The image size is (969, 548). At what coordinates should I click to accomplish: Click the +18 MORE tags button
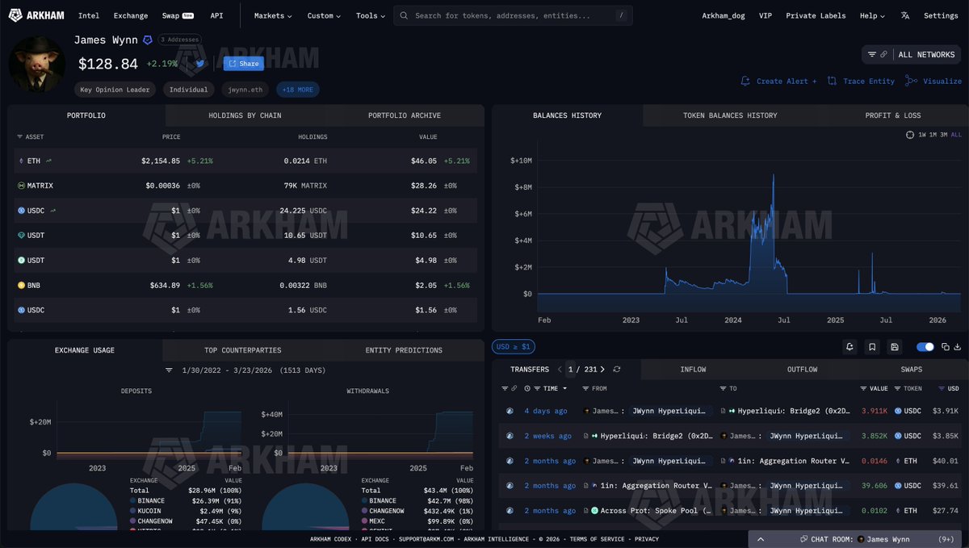pos(298,90)
